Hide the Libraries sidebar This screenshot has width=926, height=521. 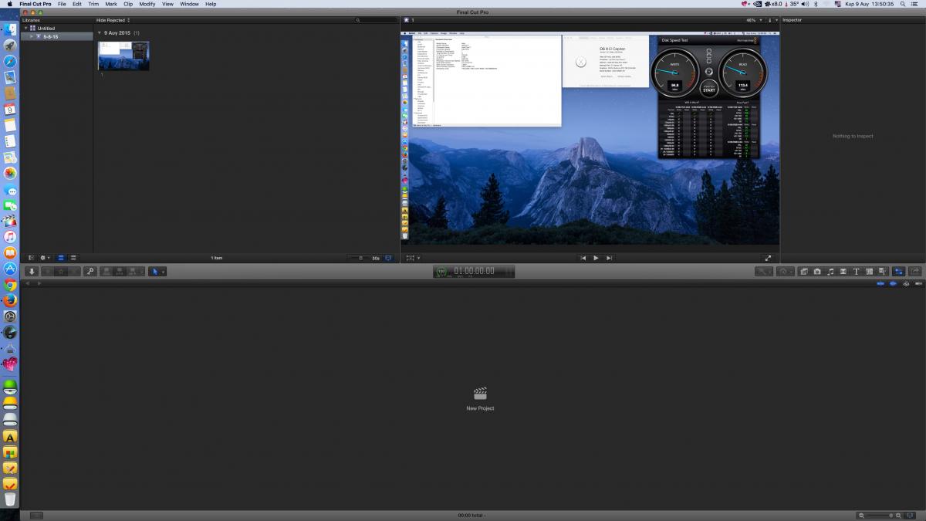point(32,258)
